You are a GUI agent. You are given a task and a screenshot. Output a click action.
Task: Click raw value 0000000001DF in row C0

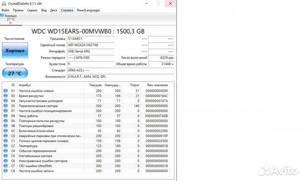pos(157,136)
